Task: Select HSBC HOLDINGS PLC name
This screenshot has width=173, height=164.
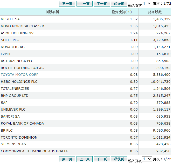Action: tap(19, 81)
